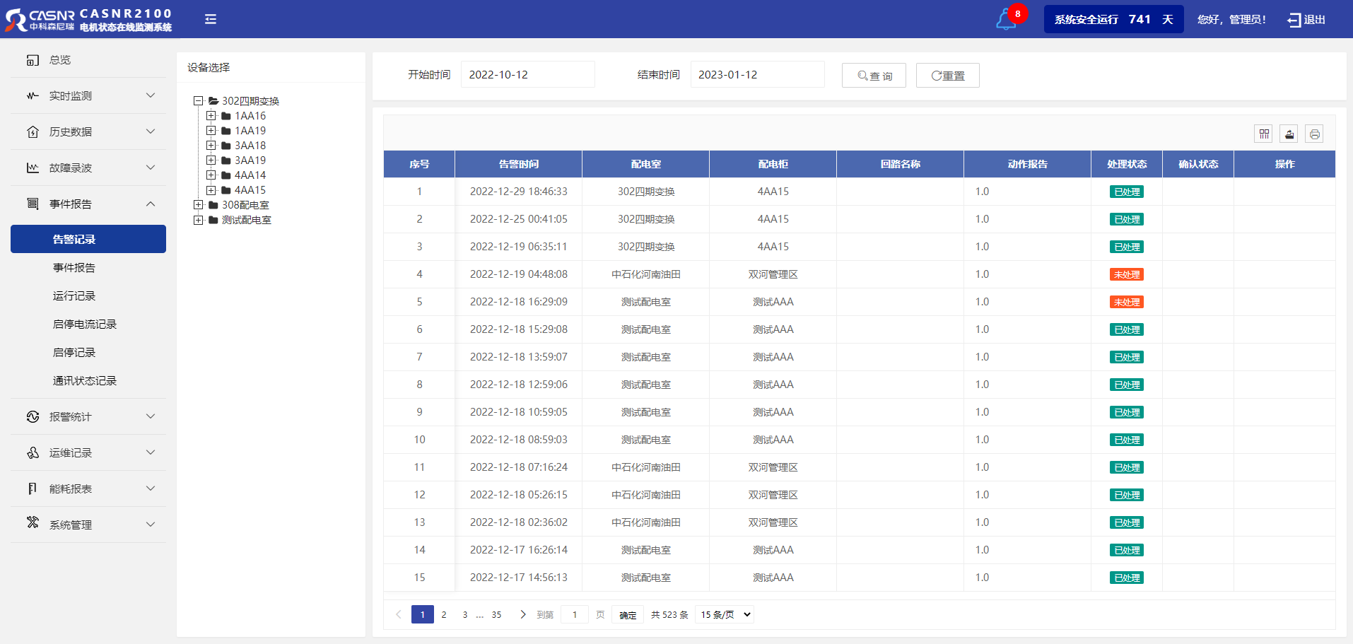Click the 实时监测 waveform icon
Viewport: 1353px width, 644px height.
coord(33,95)
